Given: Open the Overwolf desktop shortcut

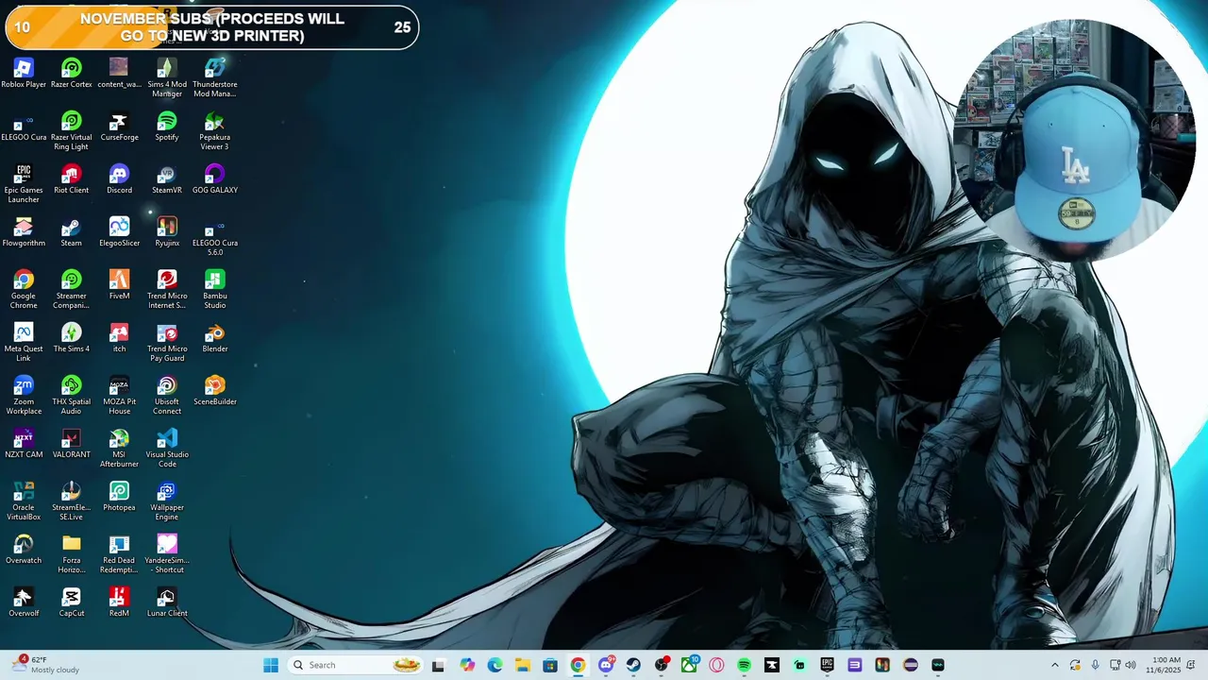Looking at the screenshot, I should [x=24, y=603].
